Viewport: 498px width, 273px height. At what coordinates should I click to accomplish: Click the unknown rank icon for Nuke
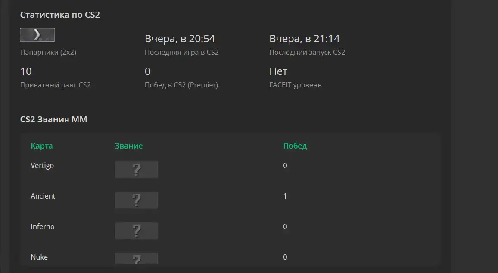[x=136, y=258]
